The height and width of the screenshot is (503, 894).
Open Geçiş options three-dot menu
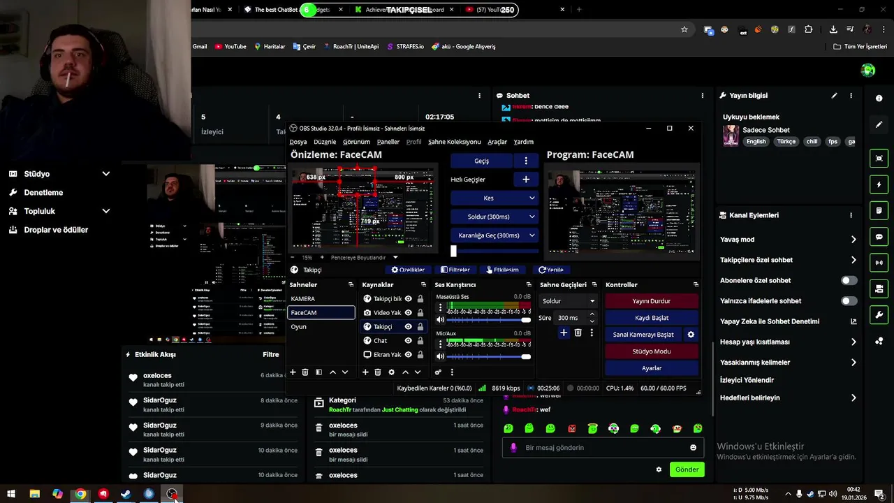[x=526, y=161]
